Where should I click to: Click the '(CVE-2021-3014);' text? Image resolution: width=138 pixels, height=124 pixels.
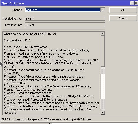pos(15,83)
